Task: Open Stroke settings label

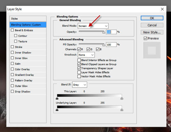Action: coord(19,47)
